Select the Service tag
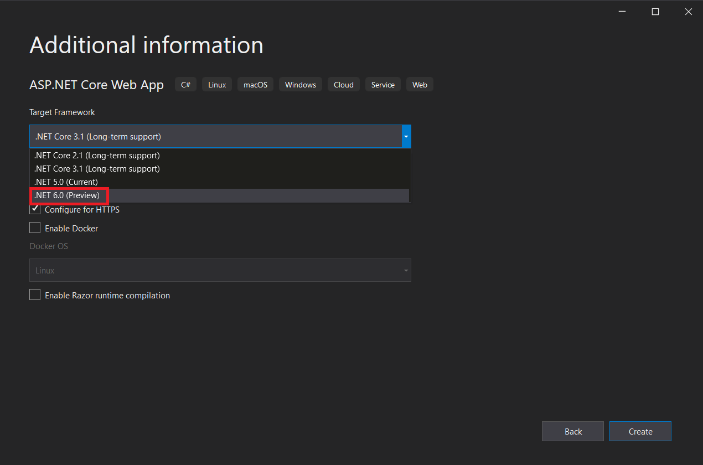This screenshot has width=703, height=465. click(383, 85)
